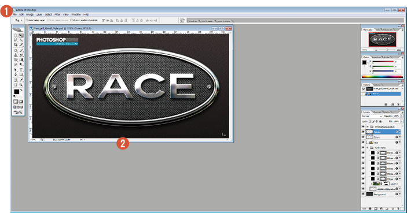407x213 pixels.
Task: Toggle the lock transparent pixels option
Action: click(x=369, y=121)
